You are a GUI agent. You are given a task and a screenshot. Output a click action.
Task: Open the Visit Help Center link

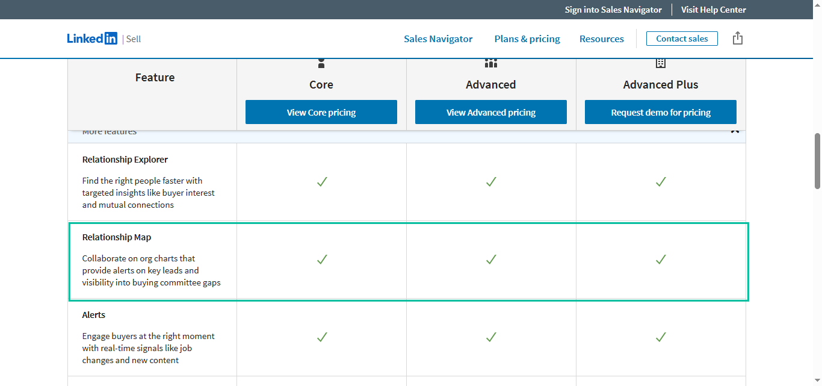point(713,10)
